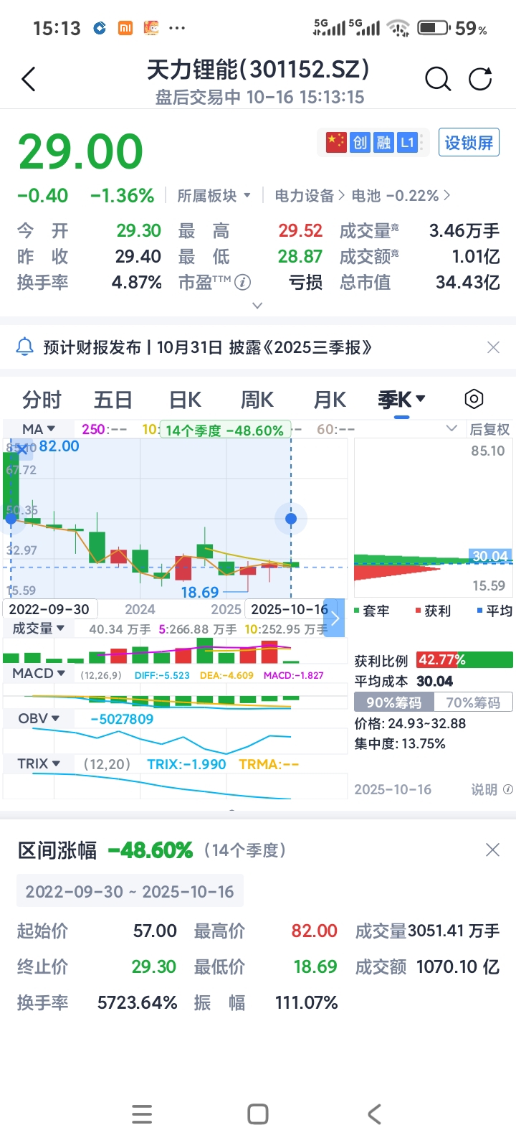Change 后复权 adjustment setting
The width and height of the screenshot is (516, 1148).
489,429
